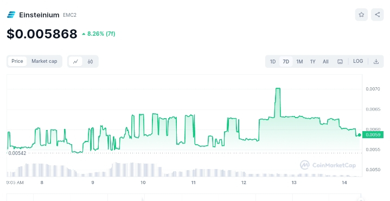390x201 pixels.
Task: Click the 0.0055 y-axis label
Action: (x=373, y=150)
